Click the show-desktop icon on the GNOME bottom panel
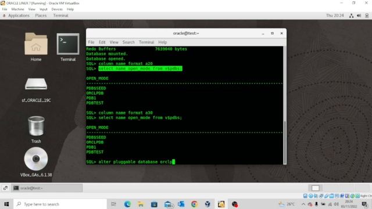This screenshot has width=372, height=209. coord(5,188)
